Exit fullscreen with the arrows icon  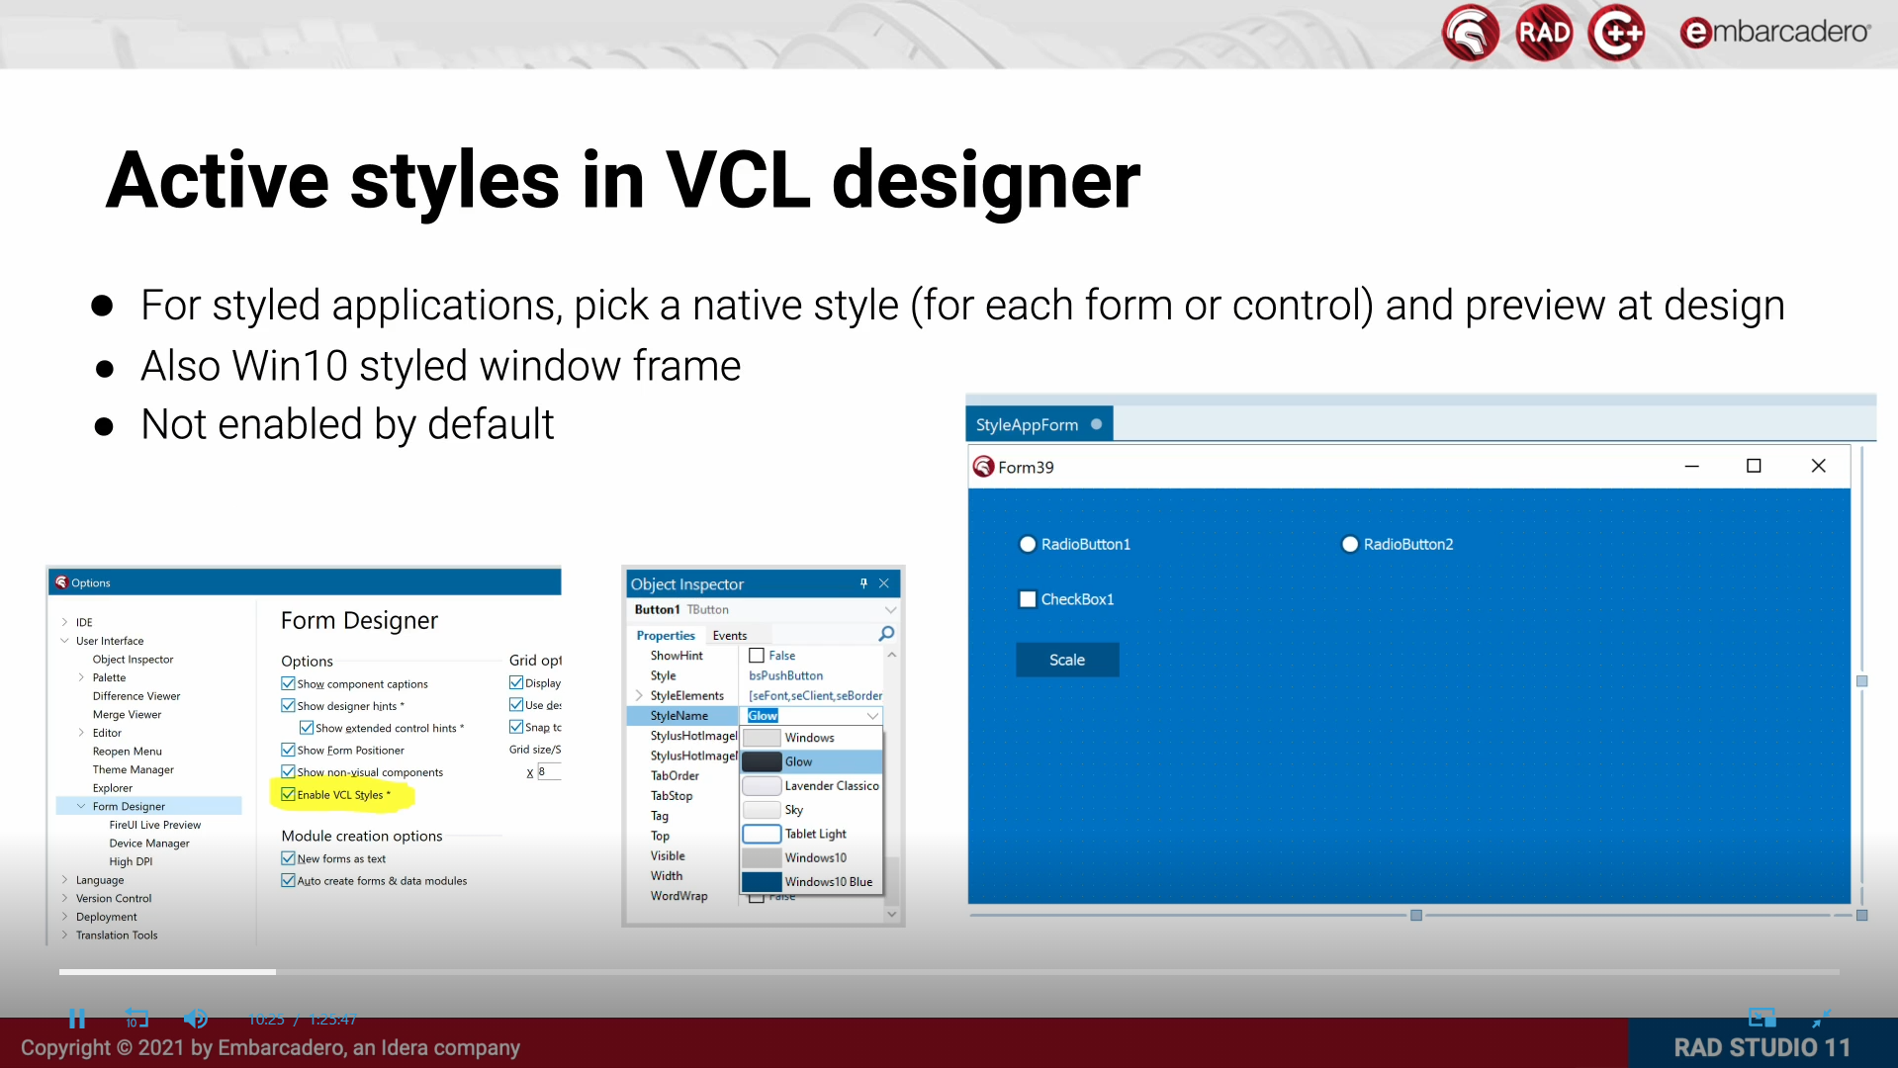coord(1822,1019)
